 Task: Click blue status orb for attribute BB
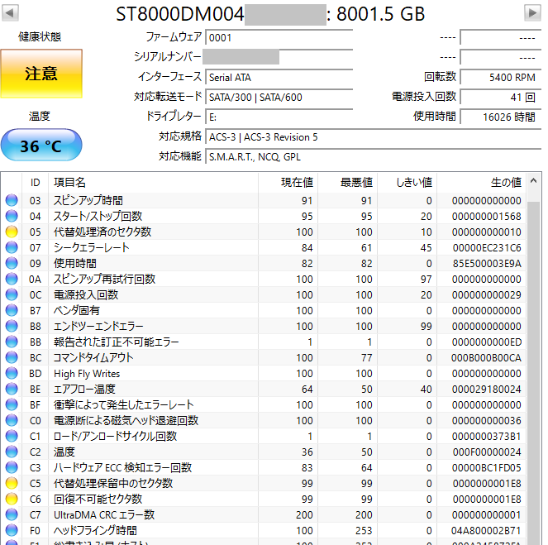pyautogui.click(x=12, y=342)
